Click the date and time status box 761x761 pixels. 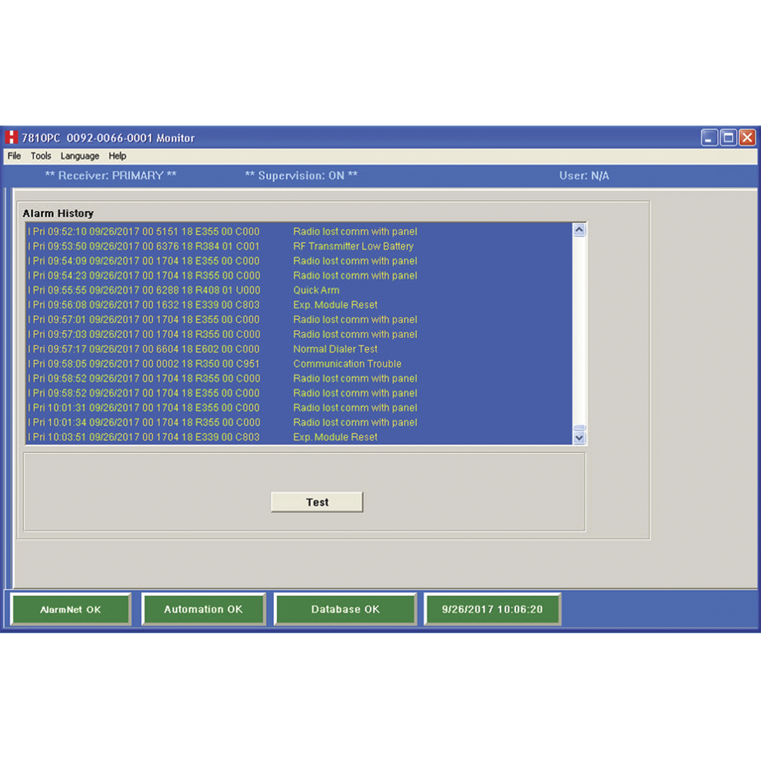pyautogui.click(x=492, y=610)
